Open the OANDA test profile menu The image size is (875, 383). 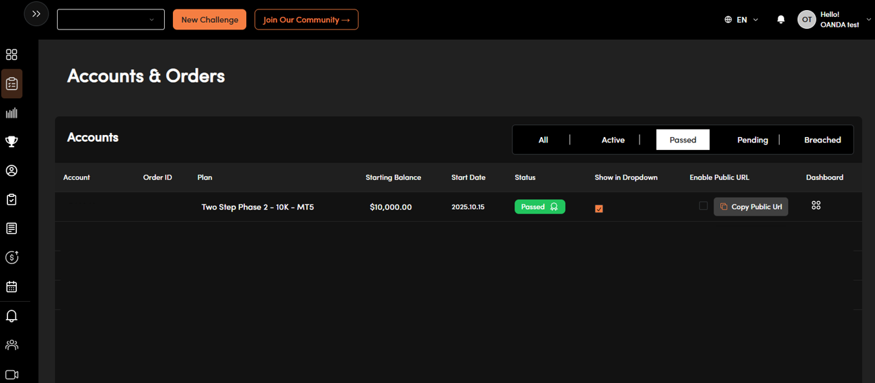834,19
